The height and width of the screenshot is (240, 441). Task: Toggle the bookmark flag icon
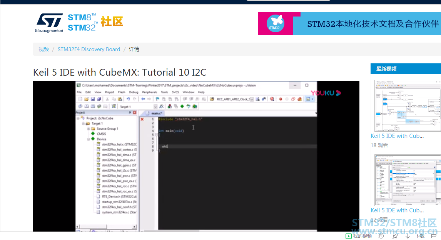tap(157, 99)
